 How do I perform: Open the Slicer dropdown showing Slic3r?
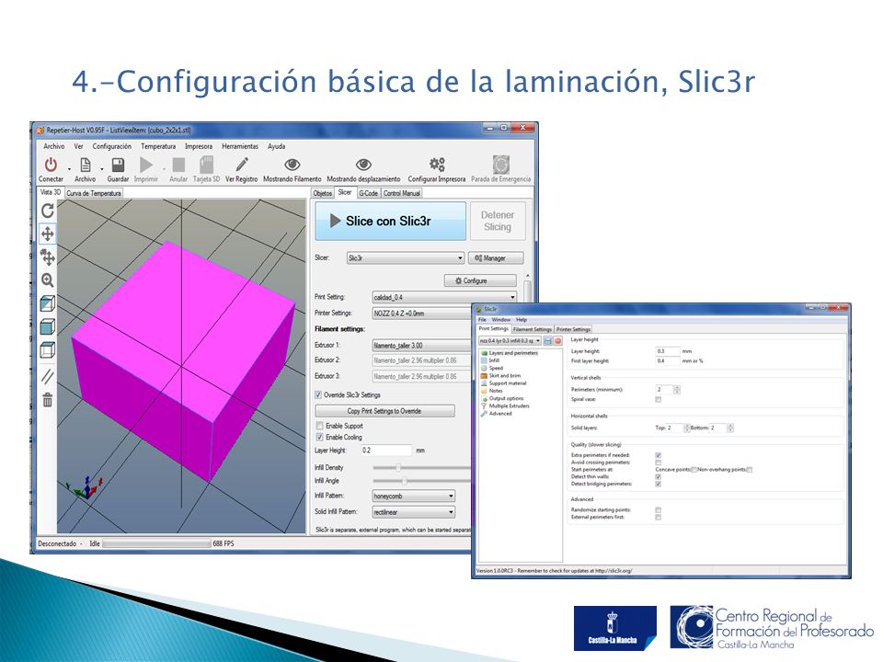point(406,257)
